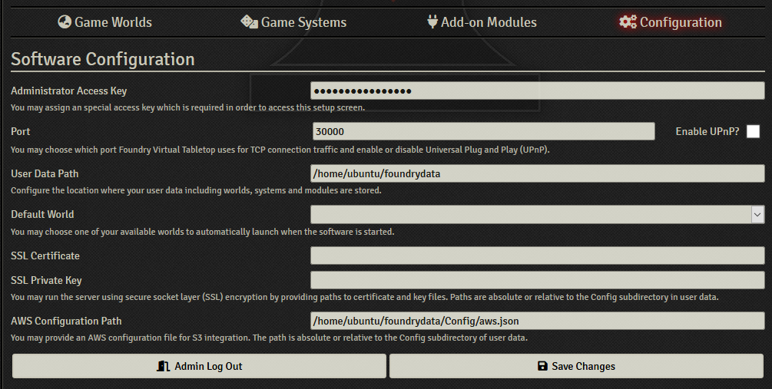Image resolution: width=772 pixels, height=389 pixels.
Task: Click the "SSL Private Key" label
Action: click(x=46, y=280)
